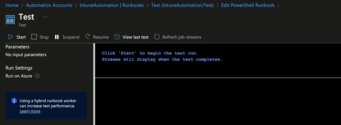
Task: Click the Stop square icon
Action: [34, 37]
